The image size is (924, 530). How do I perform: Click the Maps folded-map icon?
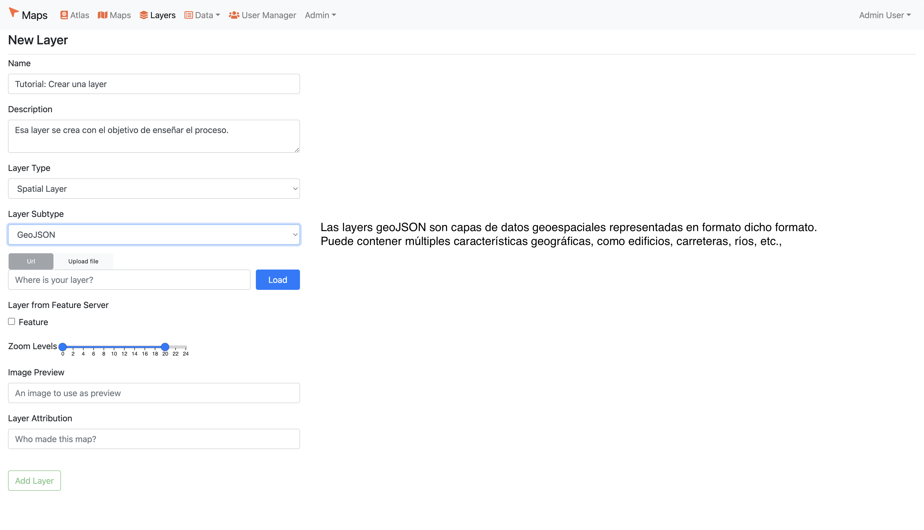click(x=103, y=15)
